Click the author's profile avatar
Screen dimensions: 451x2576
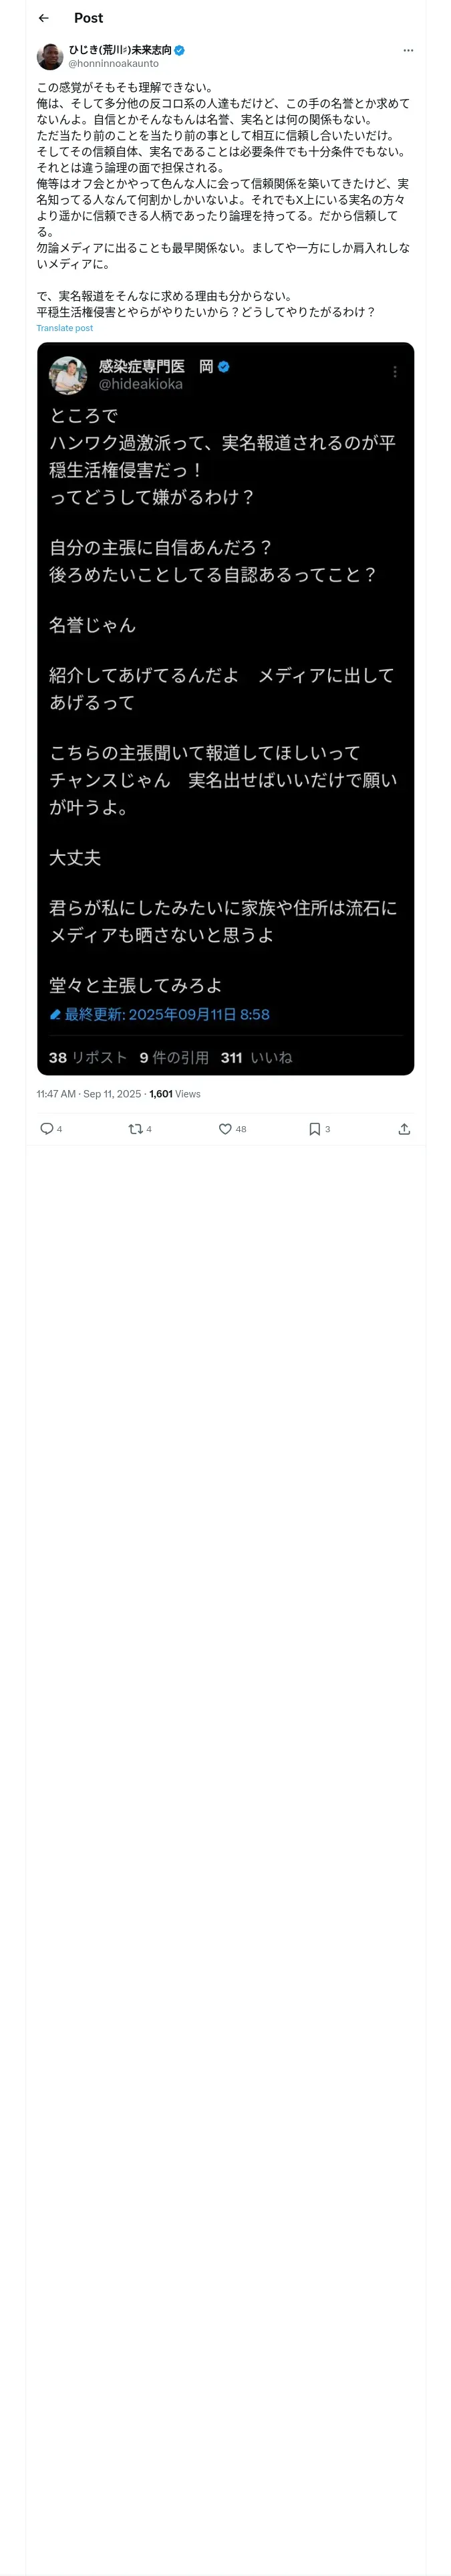click(x=50, y=56)
